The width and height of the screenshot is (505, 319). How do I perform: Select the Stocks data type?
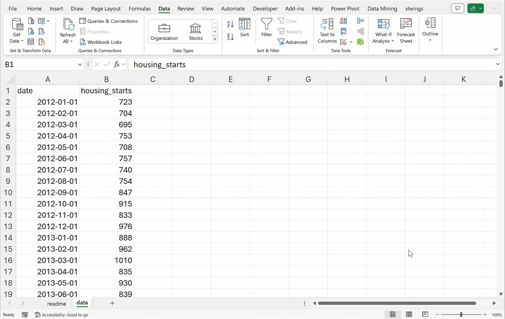196,32
